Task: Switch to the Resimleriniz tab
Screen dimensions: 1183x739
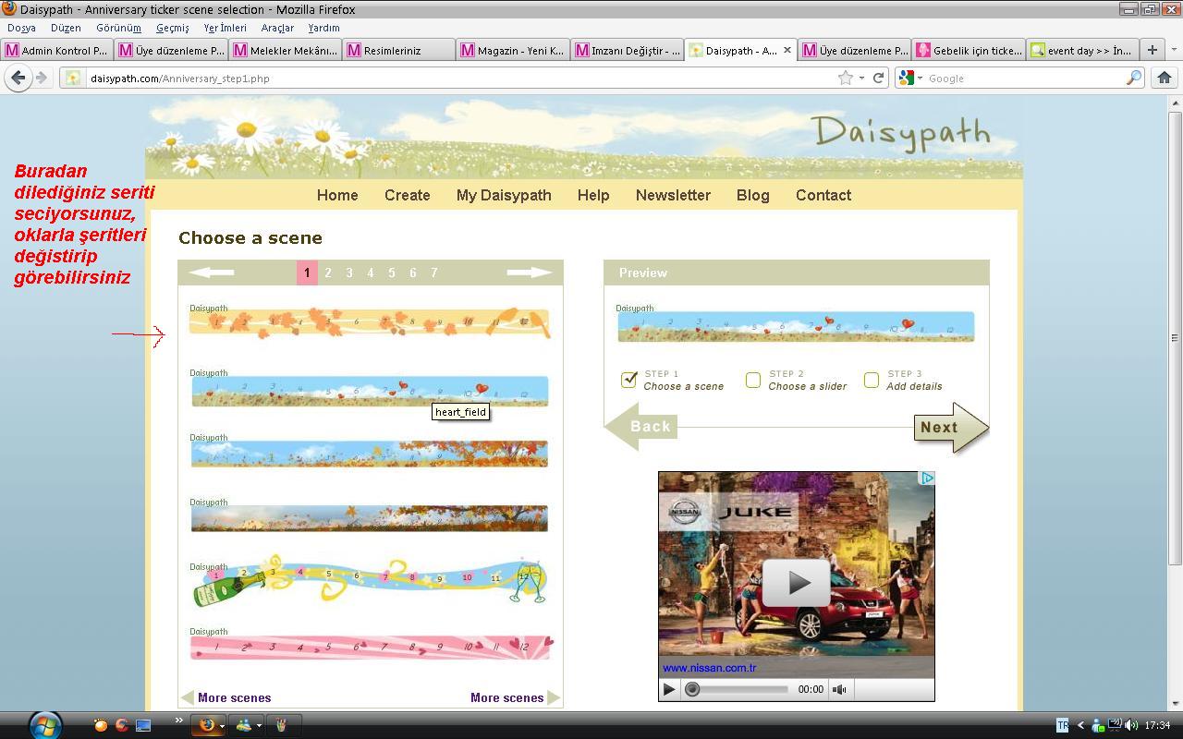Action: pos(398,51)
